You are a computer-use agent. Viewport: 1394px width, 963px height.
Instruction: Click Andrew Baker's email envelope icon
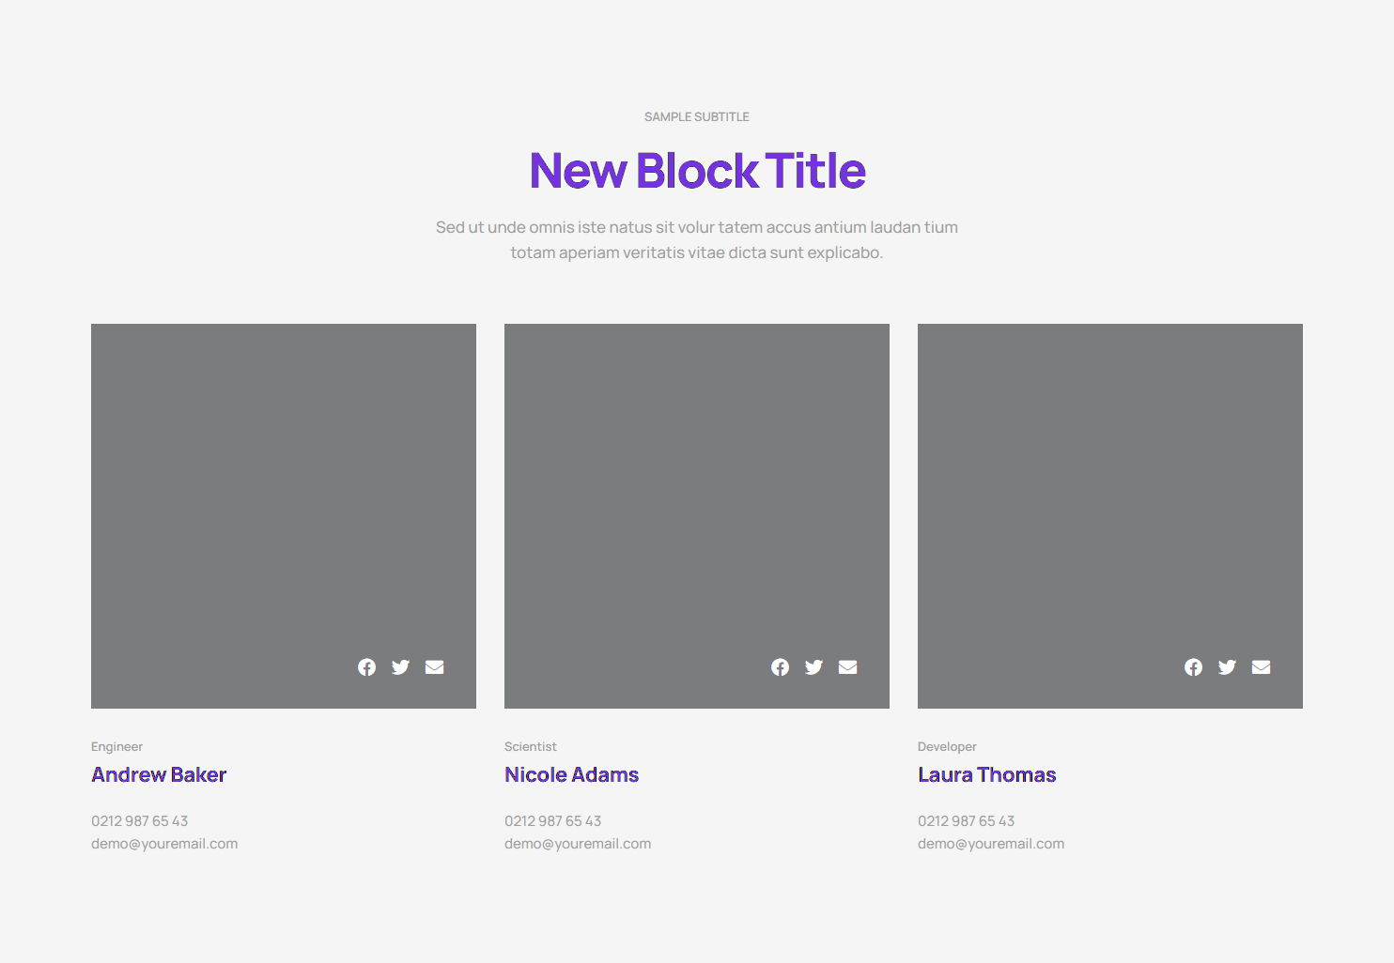pyautogui.click(x=434, y=667)
